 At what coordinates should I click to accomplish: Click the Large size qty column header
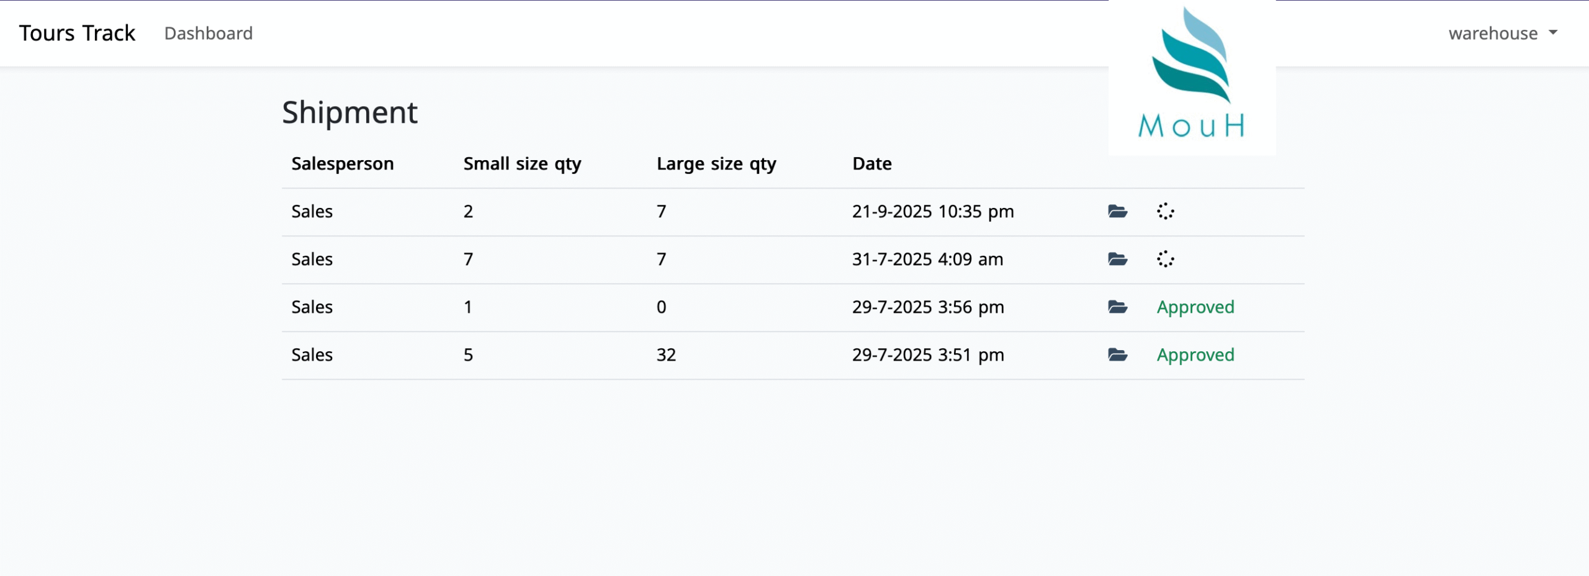716,164
